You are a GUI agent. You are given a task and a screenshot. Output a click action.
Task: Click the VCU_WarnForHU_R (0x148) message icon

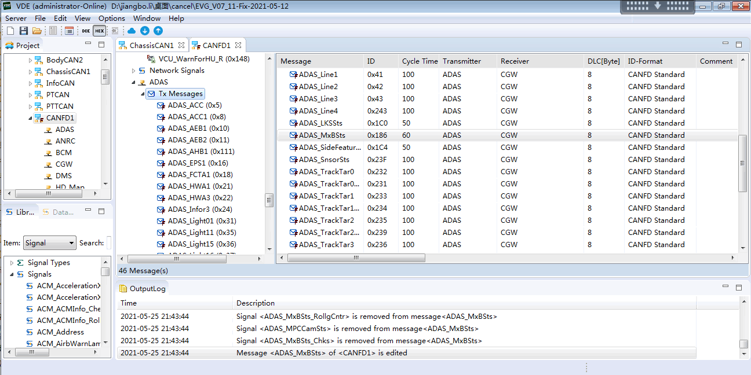coord(151,59)
